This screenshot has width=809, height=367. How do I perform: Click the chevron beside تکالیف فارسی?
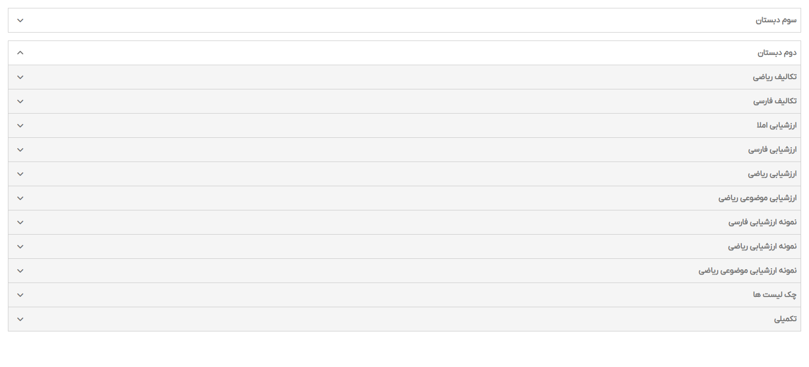(x=20, y=101)
